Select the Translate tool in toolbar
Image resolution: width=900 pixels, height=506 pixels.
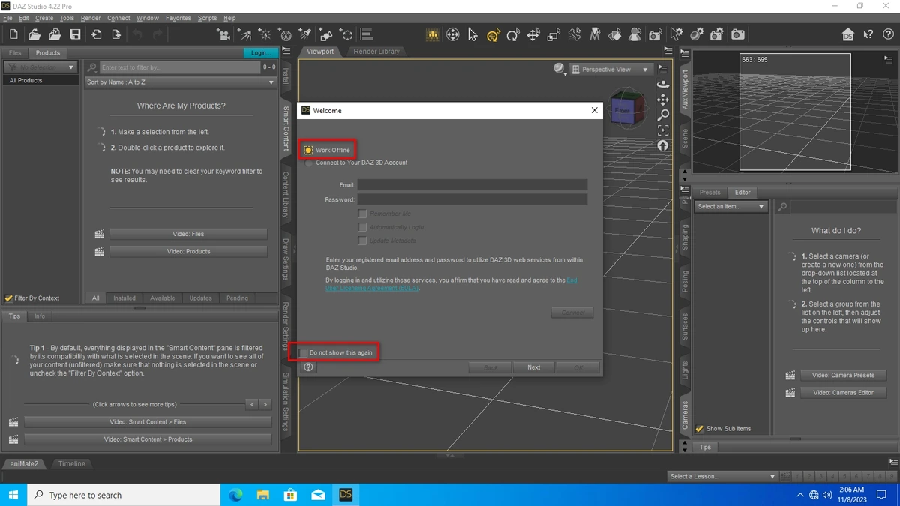pyautogui.click(x=533, y=34)
